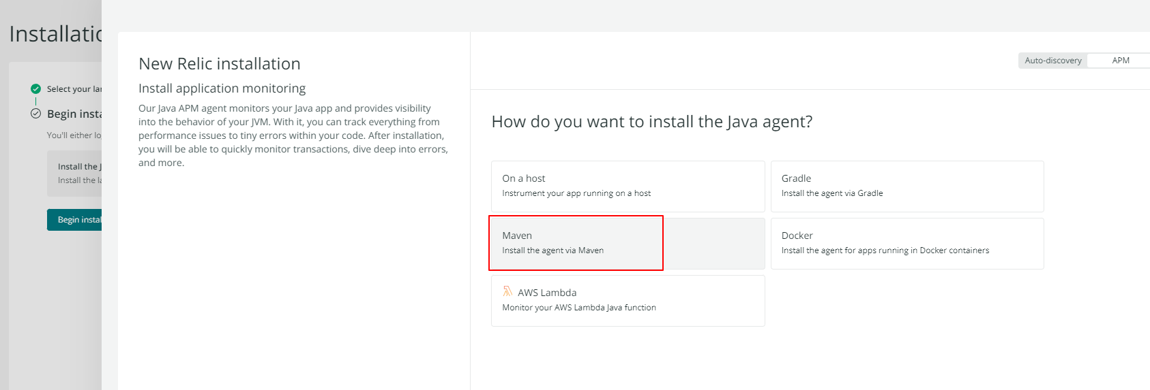Viewport: 1150px width, 390px height.
Task: Click the Install application monitoring subtitle
Action: [x=222, y=88]
